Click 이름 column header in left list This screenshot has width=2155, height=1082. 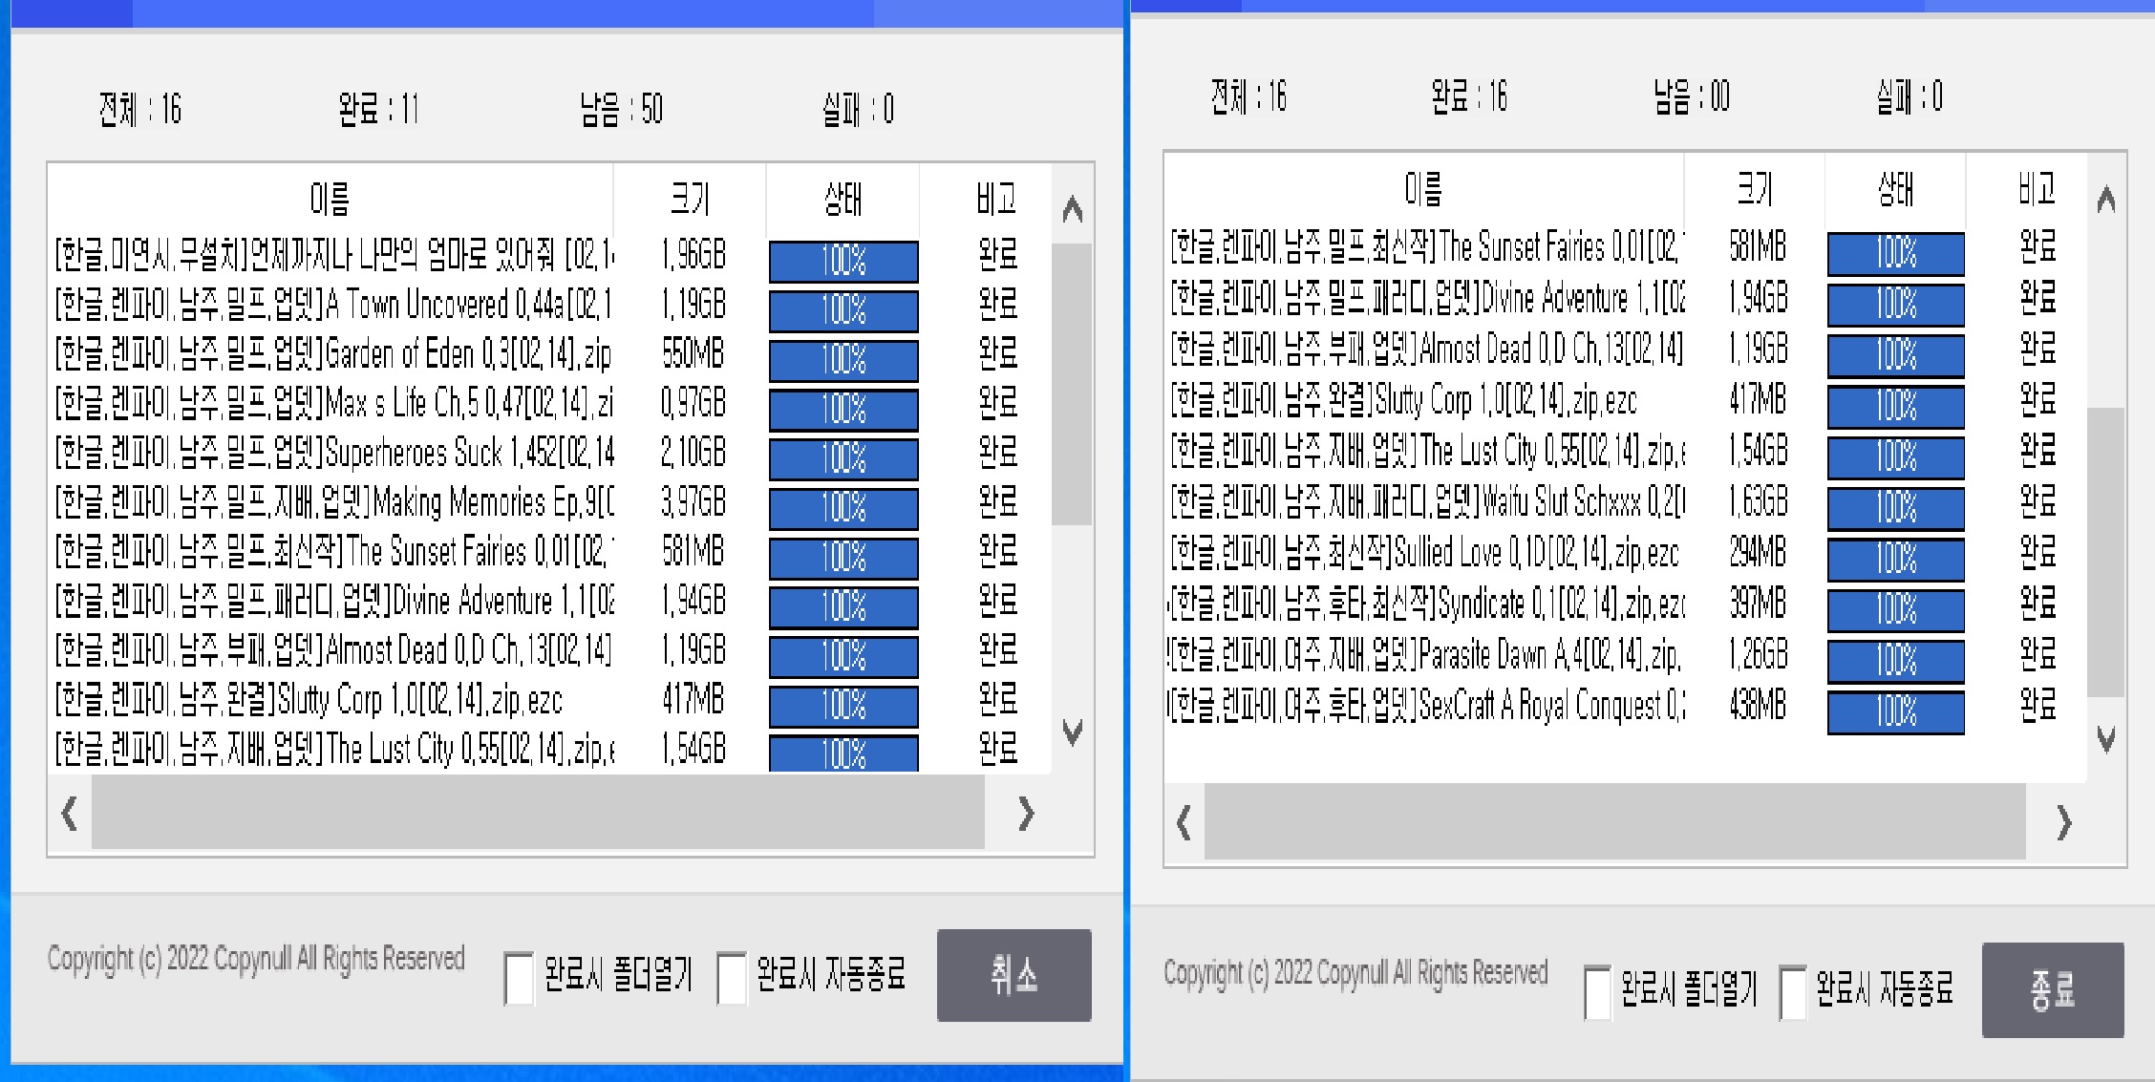[330, 199]
